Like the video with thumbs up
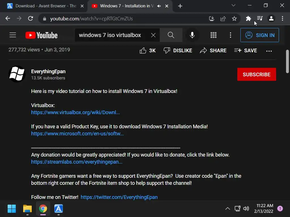 click(148, 51)
